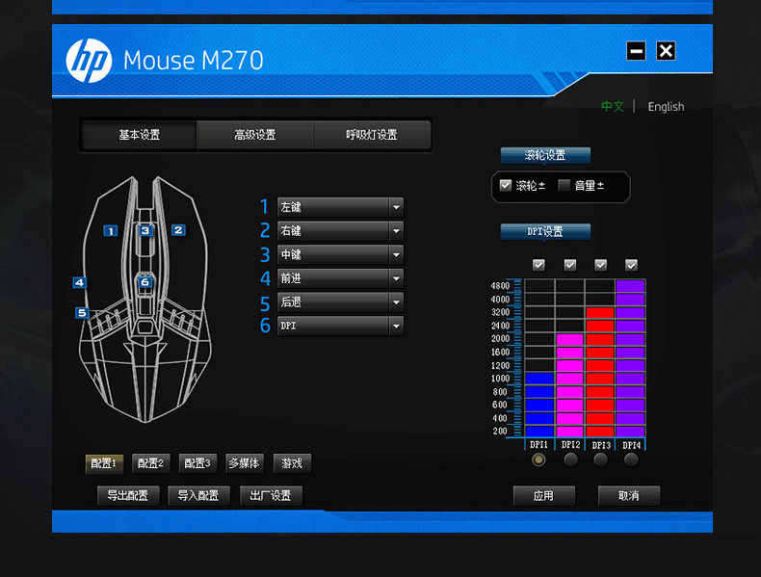Switch language to English
Image resolution: width=761 pixels, height=577 pixels.
click(666, 107)
